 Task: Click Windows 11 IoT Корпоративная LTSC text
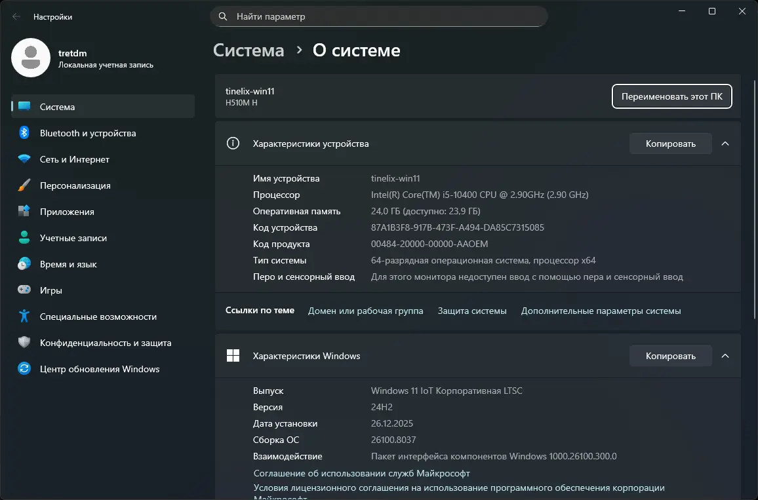[x=447, y=391]
